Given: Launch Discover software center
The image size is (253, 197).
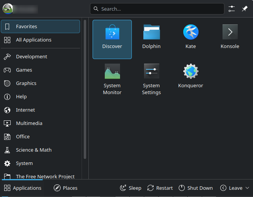Looking at the screenshot, I should (x=112, y=39).
